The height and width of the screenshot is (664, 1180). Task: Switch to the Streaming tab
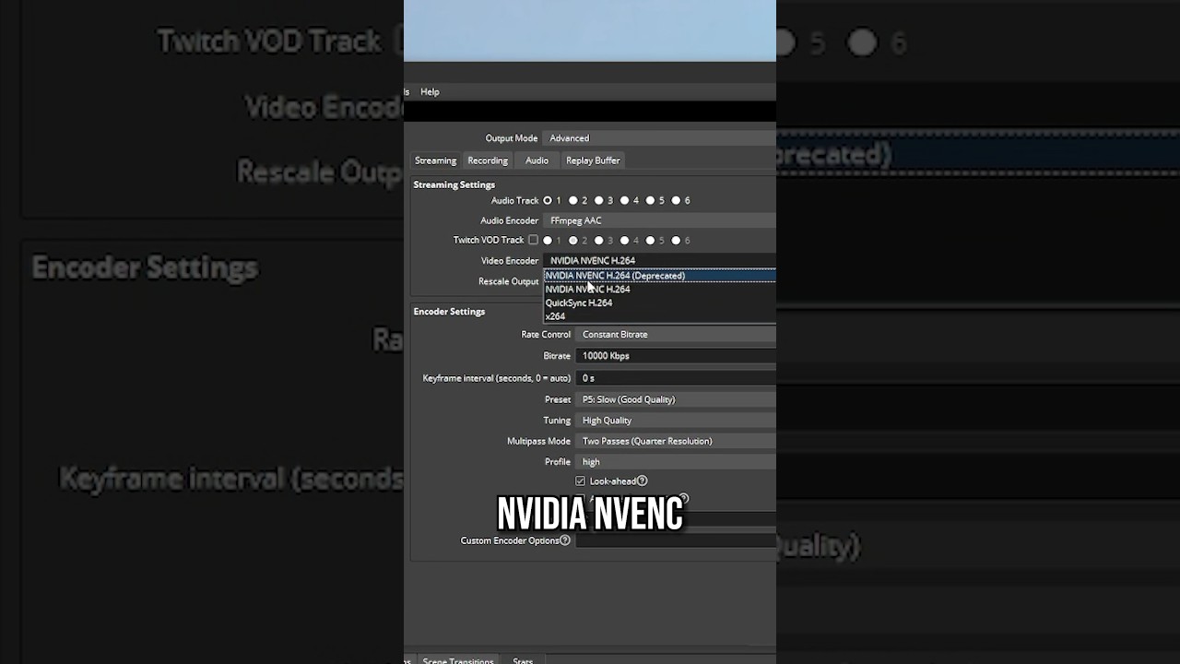(435, 160)
